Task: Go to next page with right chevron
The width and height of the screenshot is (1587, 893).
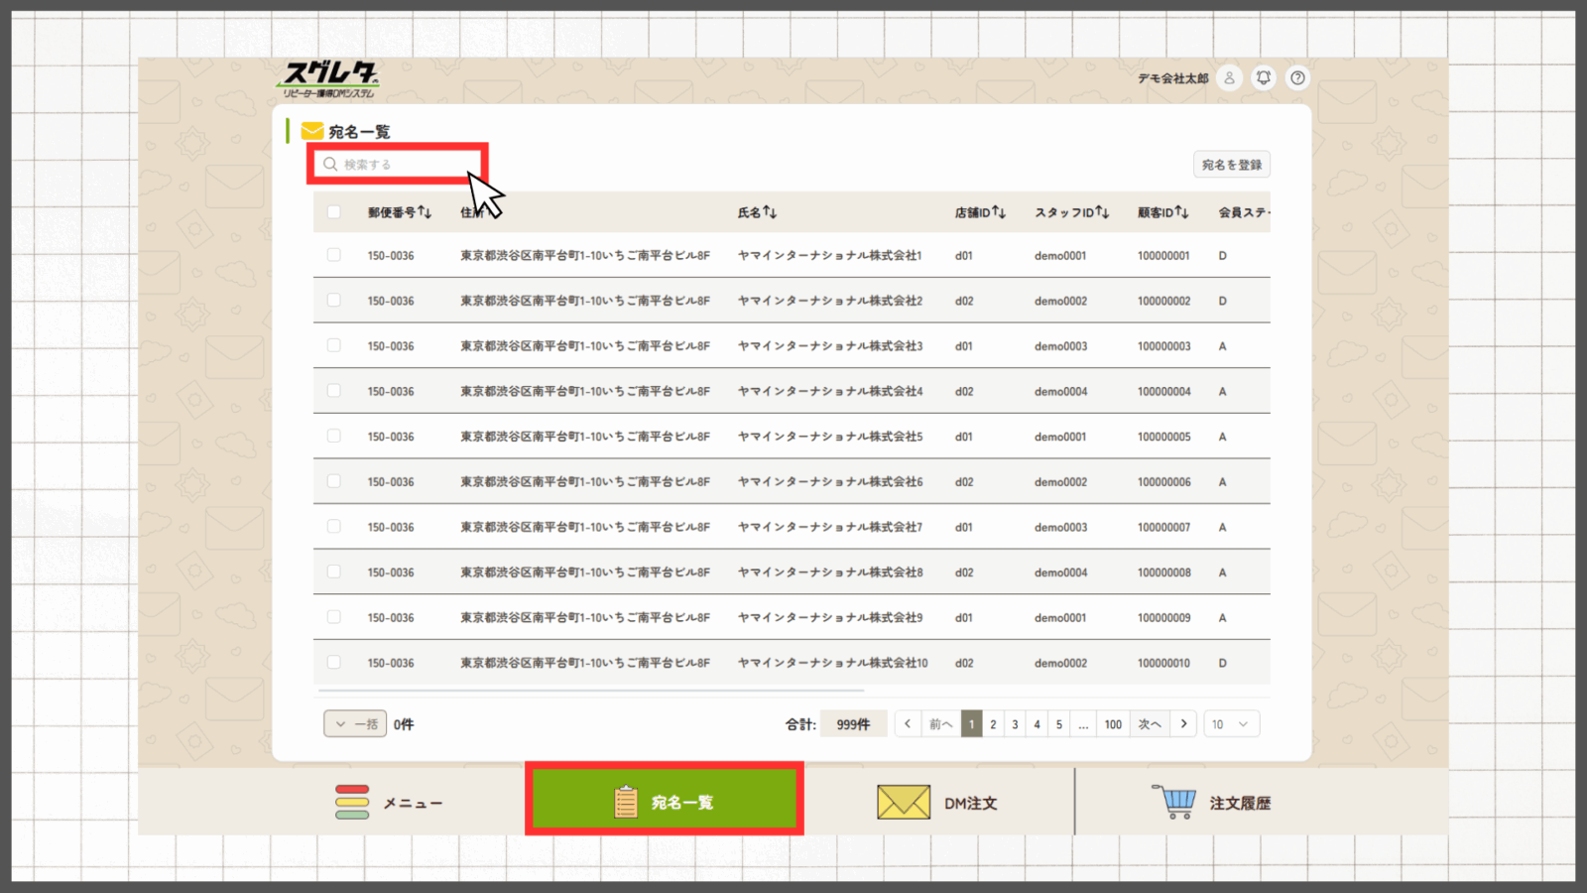Action: click(1183, 724)
